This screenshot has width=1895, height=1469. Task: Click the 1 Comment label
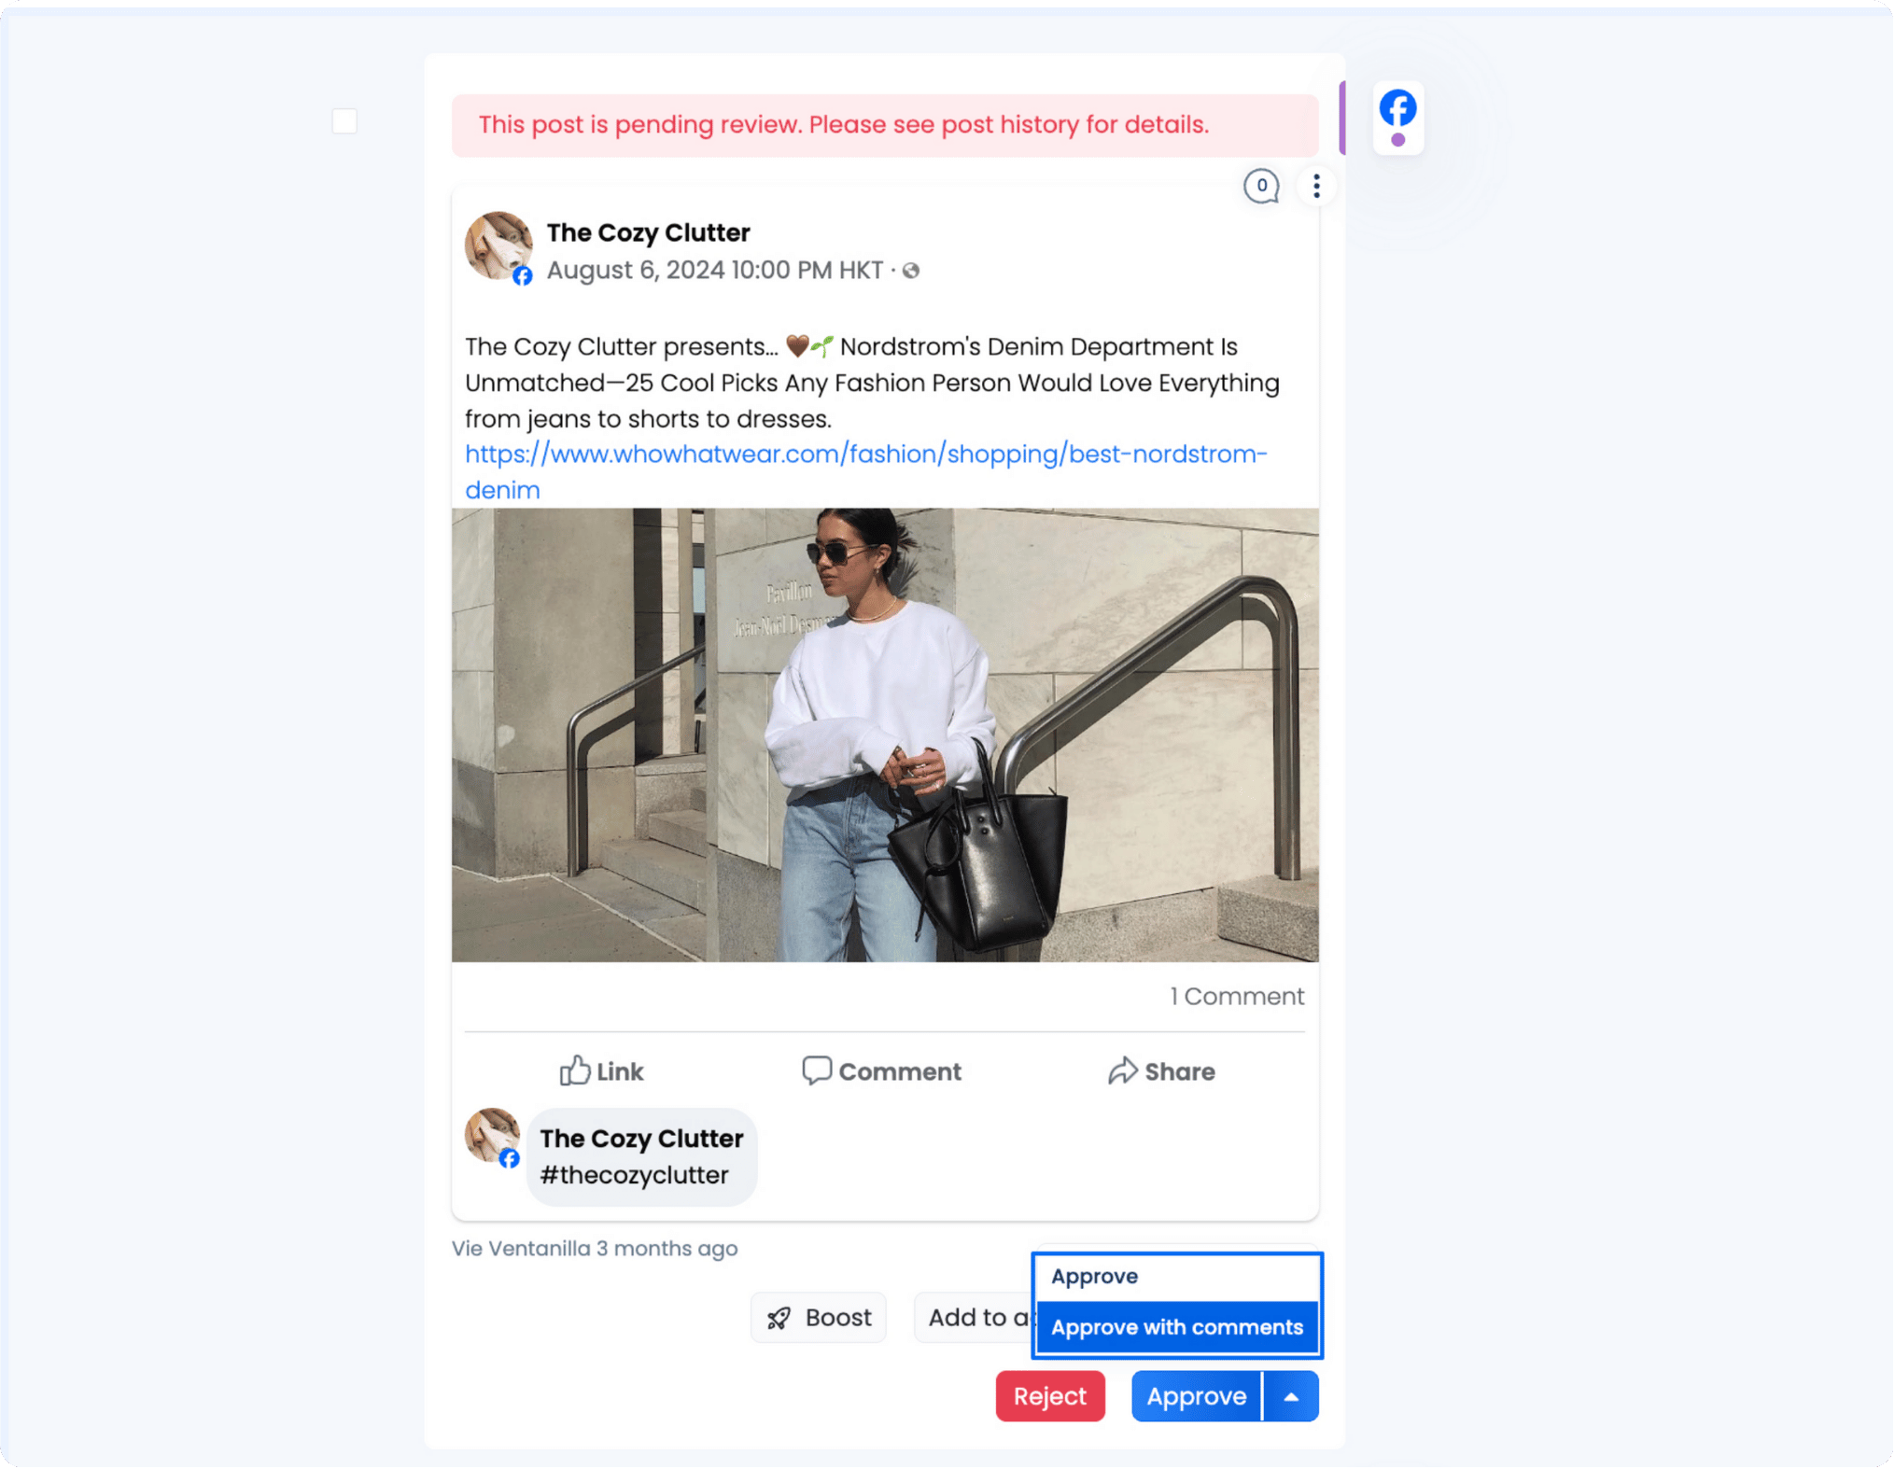(1237, 996)
